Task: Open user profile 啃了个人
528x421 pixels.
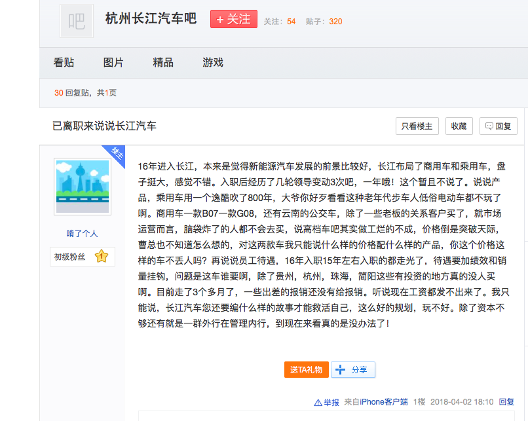Action: click(82, 234)
